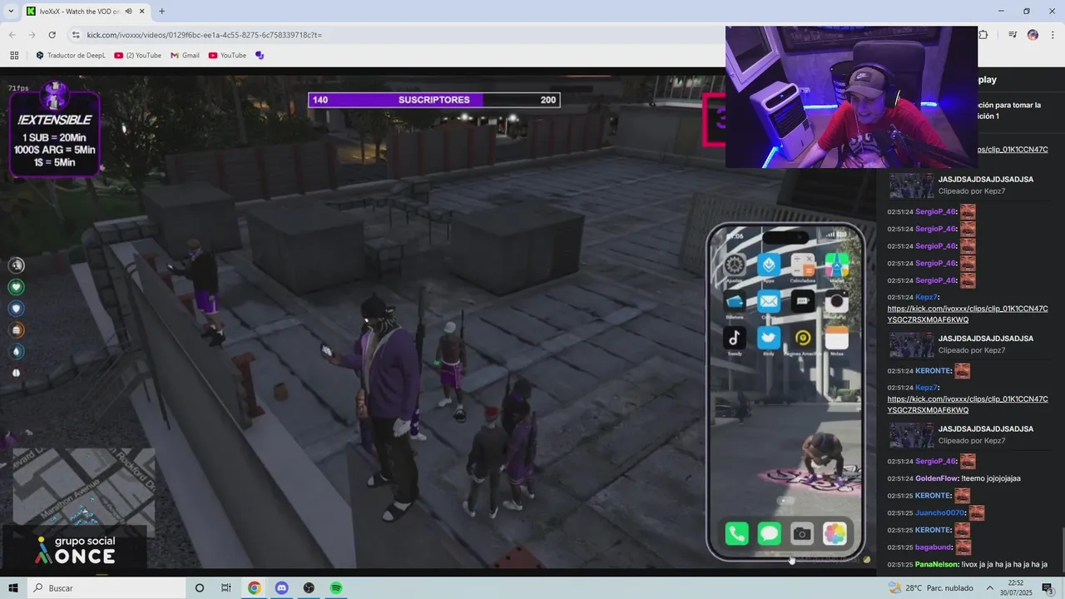
Task: Open the (2) YouTube bookmark
Action: click(x=137, y=56)
